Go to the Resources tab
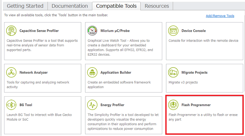Viewport: 245px width, 136px height. pos(157,6)
